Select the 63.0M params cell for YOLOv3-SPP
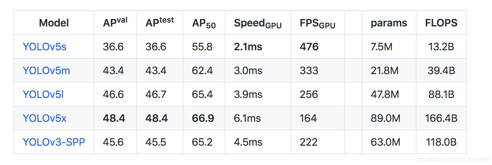Viewport: 492px width, 165px height. pos(386,142)
